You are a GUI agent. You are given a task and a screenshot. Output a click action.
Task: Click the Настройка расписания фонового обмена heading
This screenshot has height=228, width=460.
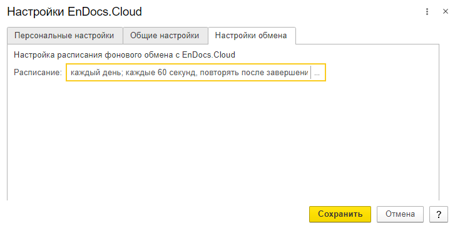point(125,55)
